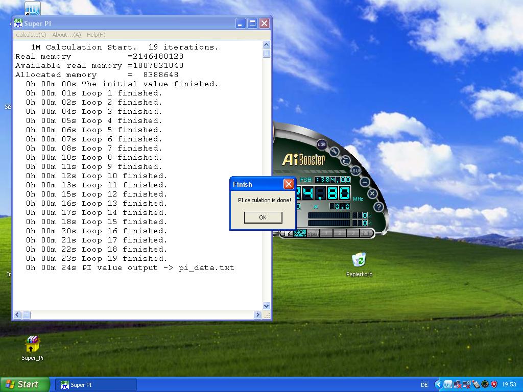Image resolution: width=523 pixels, height=392 pixels.
Task: Click scroll down arrow in Super PI
Action: point(266,306)
